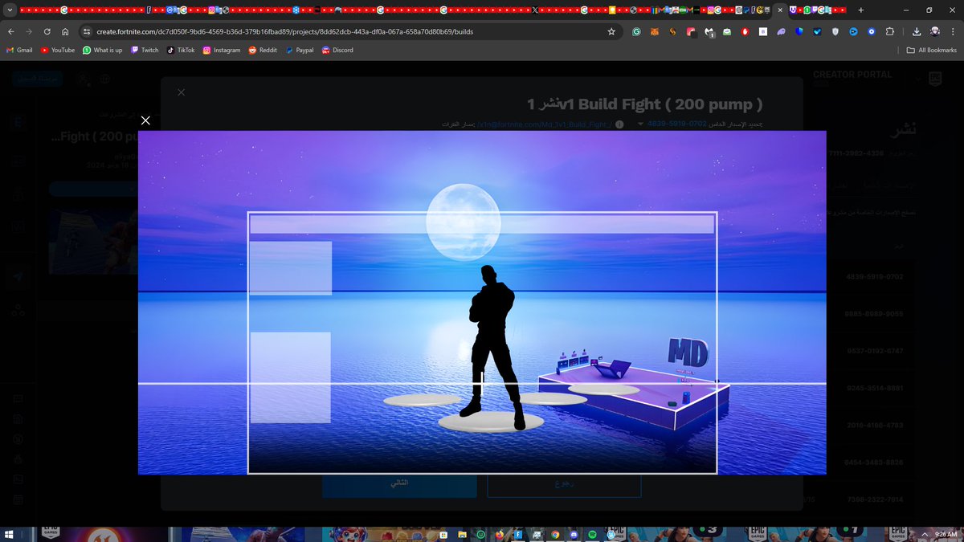Viewport: 964px width, 542px height.
Task: Close the image preview lightbox with the white X
Action: coord(145,120)
